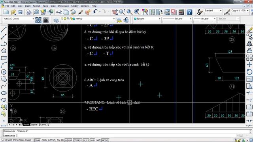253x142 pixels.
Task: Open the dimension style dropdown Copy of tl 1-150
Action: 240,11
